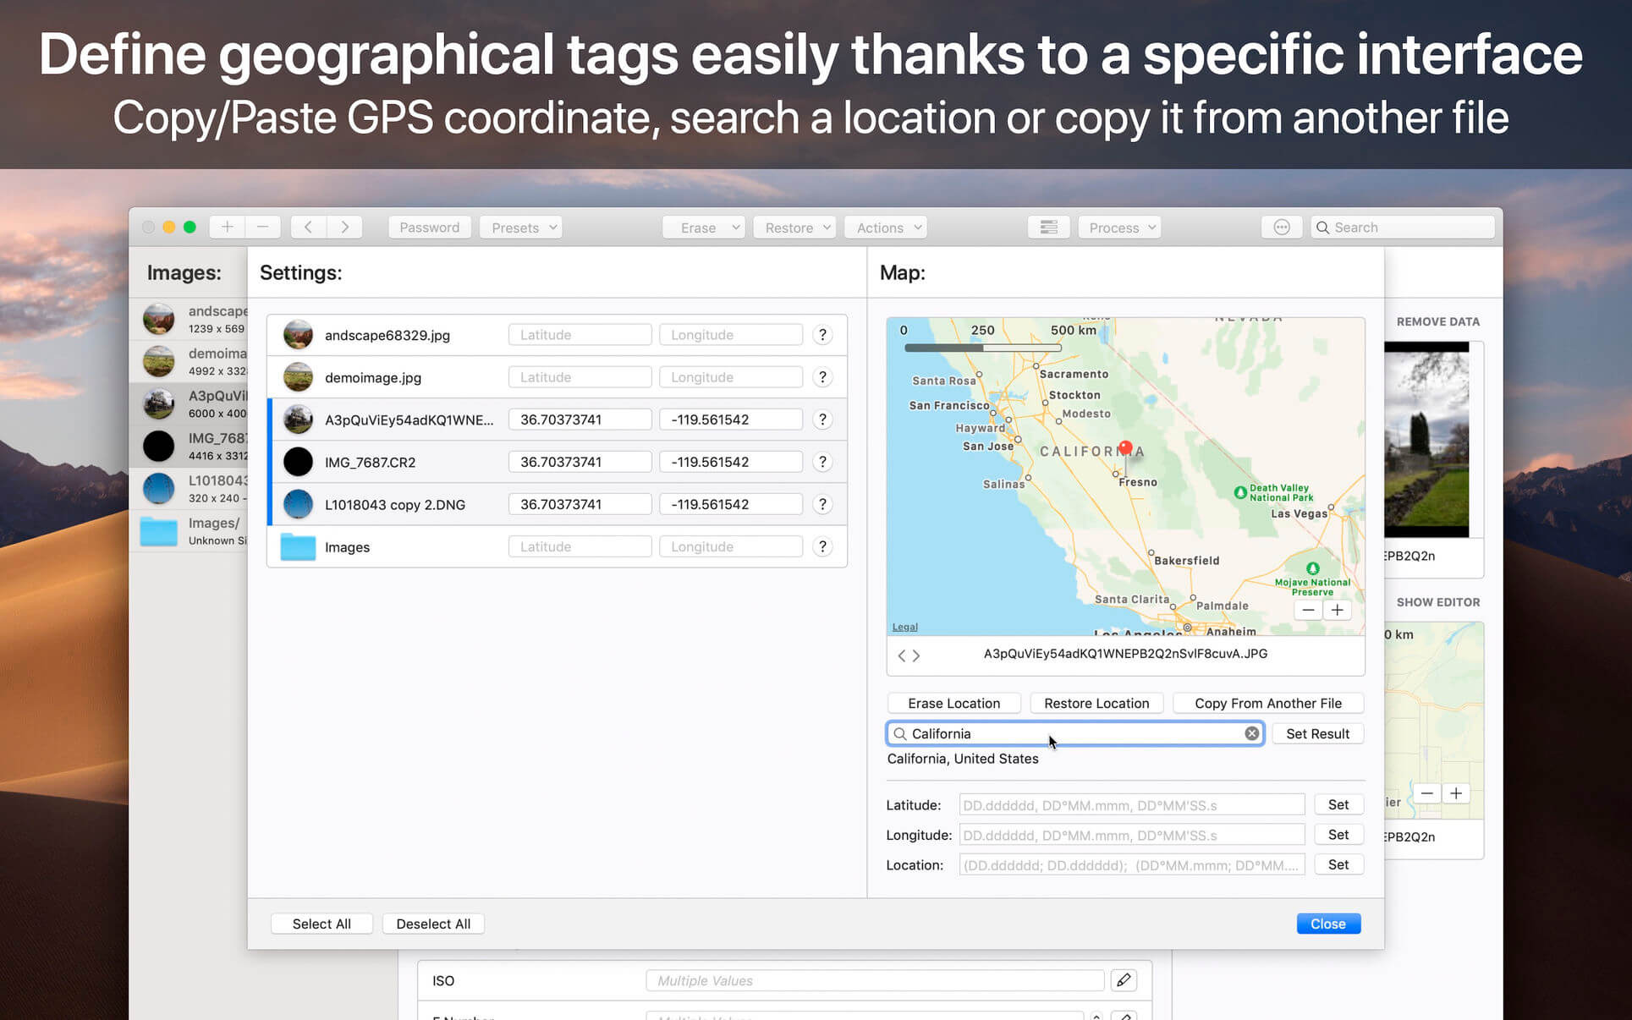Click the minus remove-files toolbar icon
The width and height of the screenshot is (1632, 1020).
click(x=262, y=227)
